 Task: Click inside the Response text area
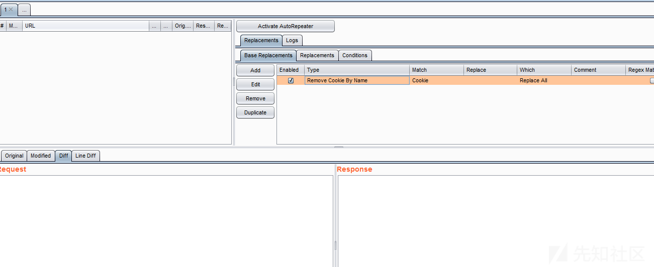point(496,221)
